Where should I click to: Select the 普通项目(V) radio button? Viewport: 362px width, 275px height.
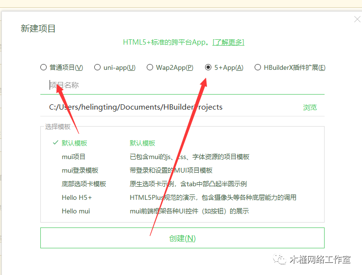click(x=43, y=67)
